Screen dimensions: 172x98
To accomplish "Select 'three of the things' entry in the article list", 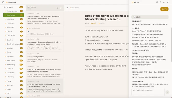I will 45,86.
